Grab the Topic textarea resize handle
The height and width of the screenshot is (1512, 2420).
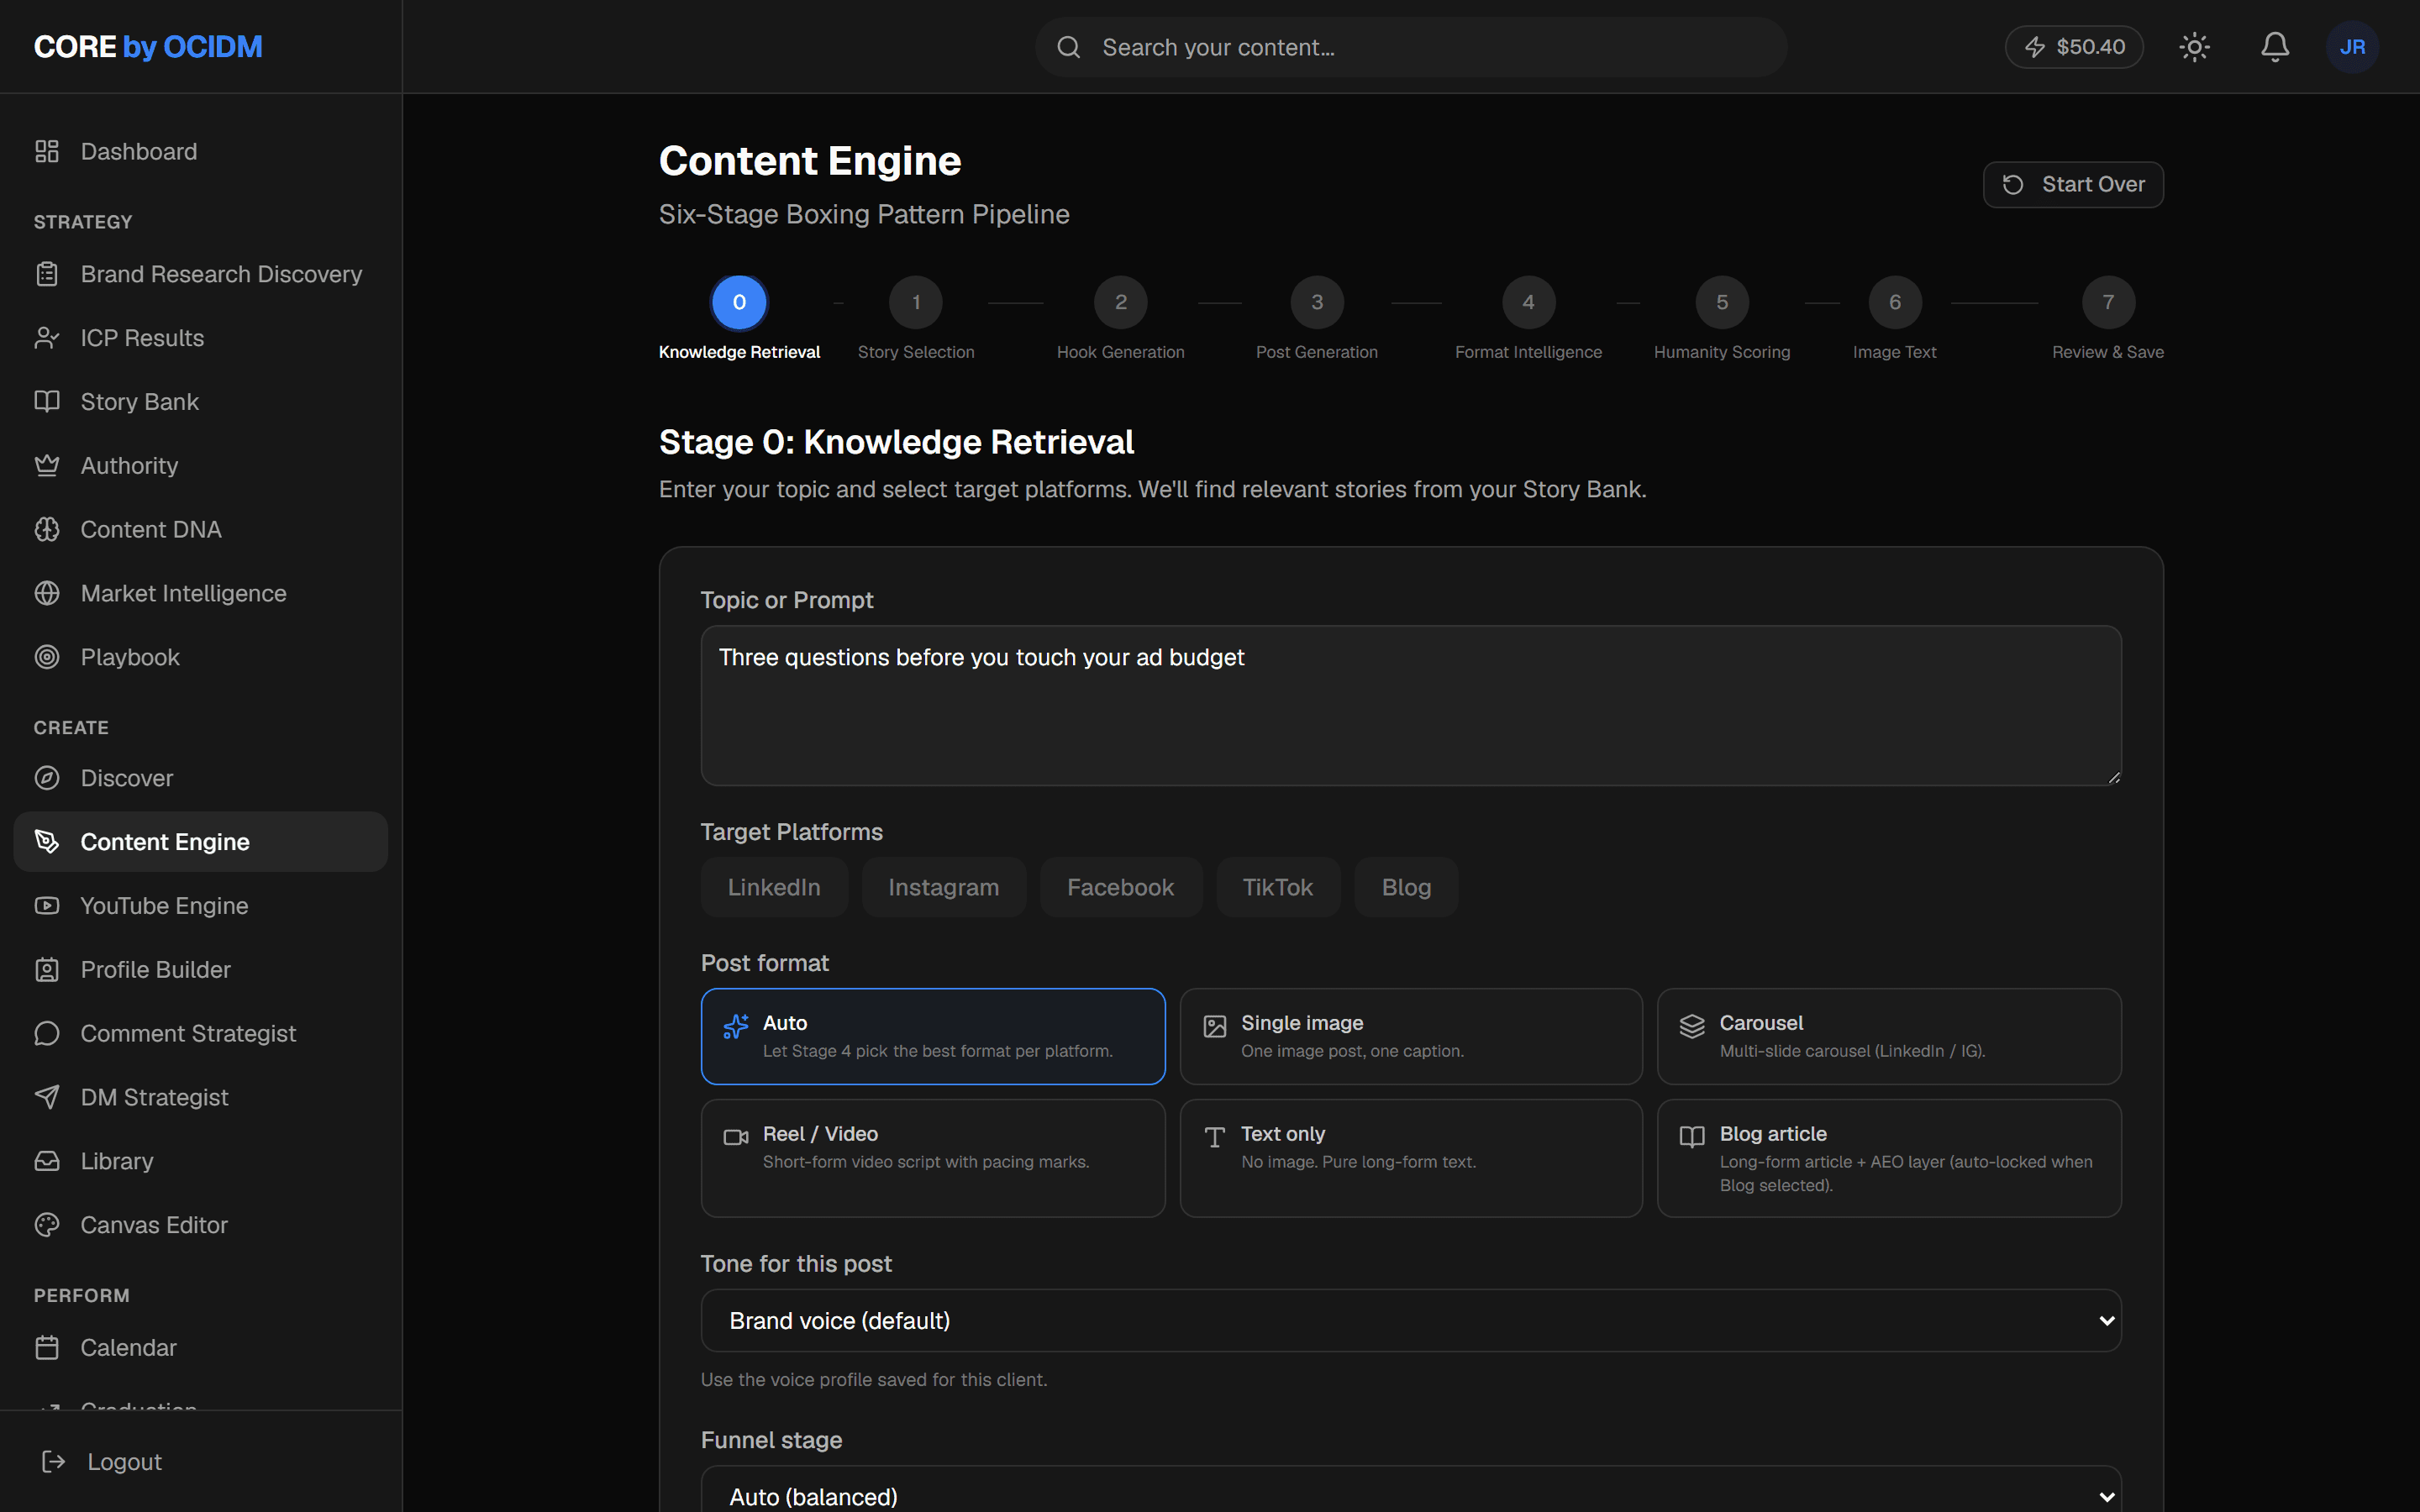click(x=2113, y=777)
